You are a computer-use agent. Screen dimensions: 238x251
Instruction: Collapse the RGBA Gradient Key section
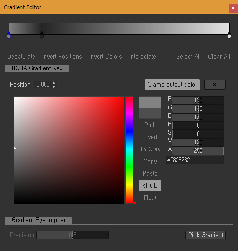(37, 68)
